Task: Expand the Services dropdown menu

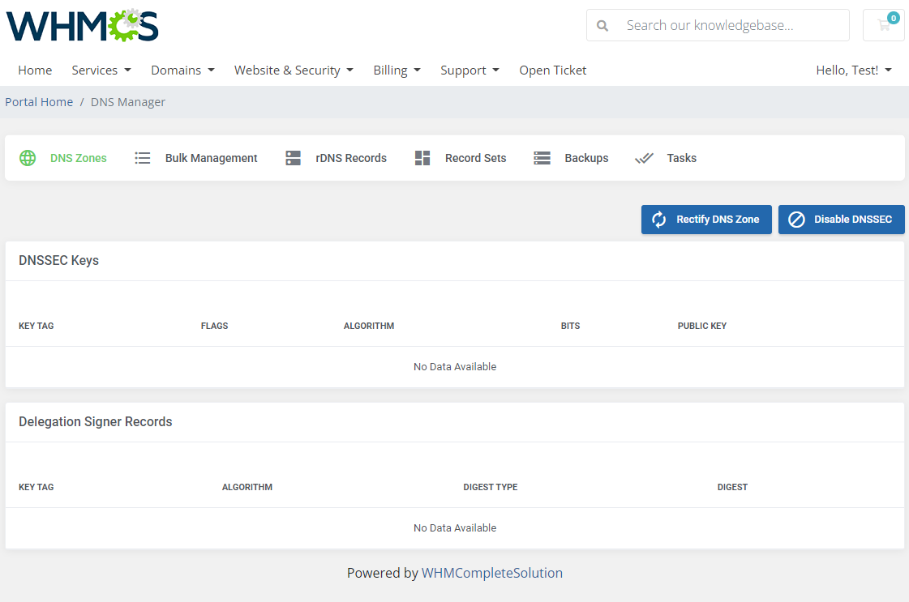Action: pyautogui.click(x=101, y=70)
